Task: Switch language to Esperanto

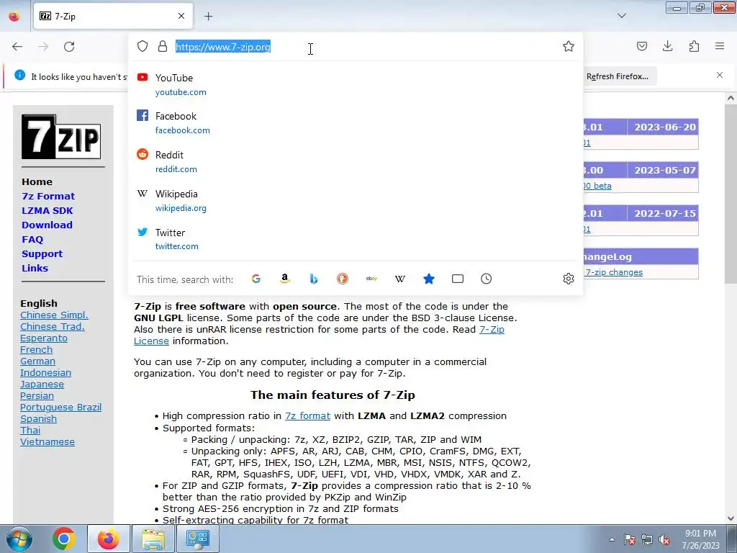Action: click(44, 338)
